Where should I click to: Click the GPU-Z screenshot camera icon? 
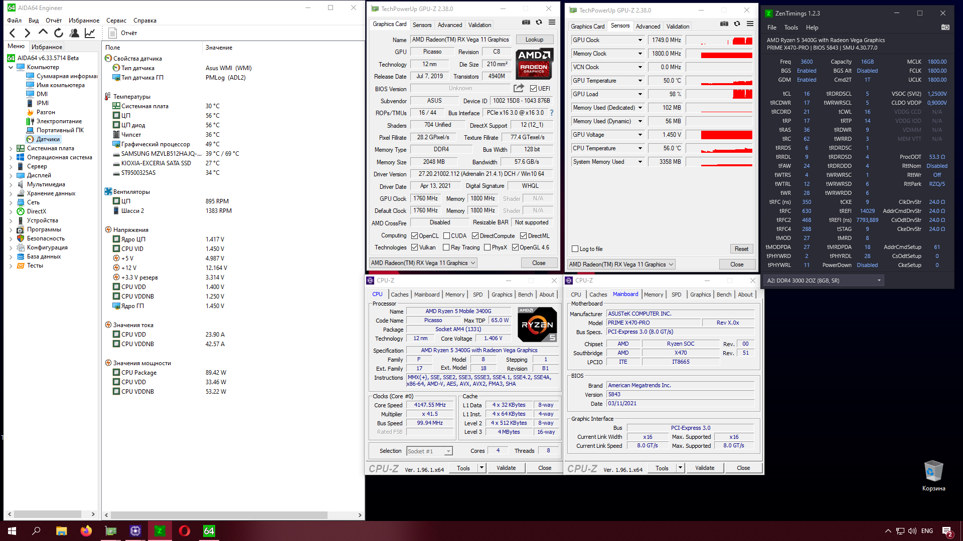click(x=526, y=22)
